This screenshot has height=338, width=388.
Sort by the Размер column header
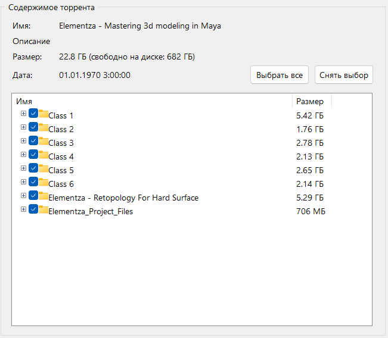point(311,101)
